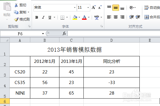
Task: Open fill color dropdown arrow
Action: (79, 17)
